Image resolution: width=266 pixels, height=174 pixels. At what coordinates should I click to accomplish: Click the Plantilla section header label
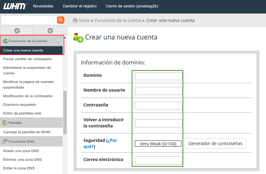(15, 123)
